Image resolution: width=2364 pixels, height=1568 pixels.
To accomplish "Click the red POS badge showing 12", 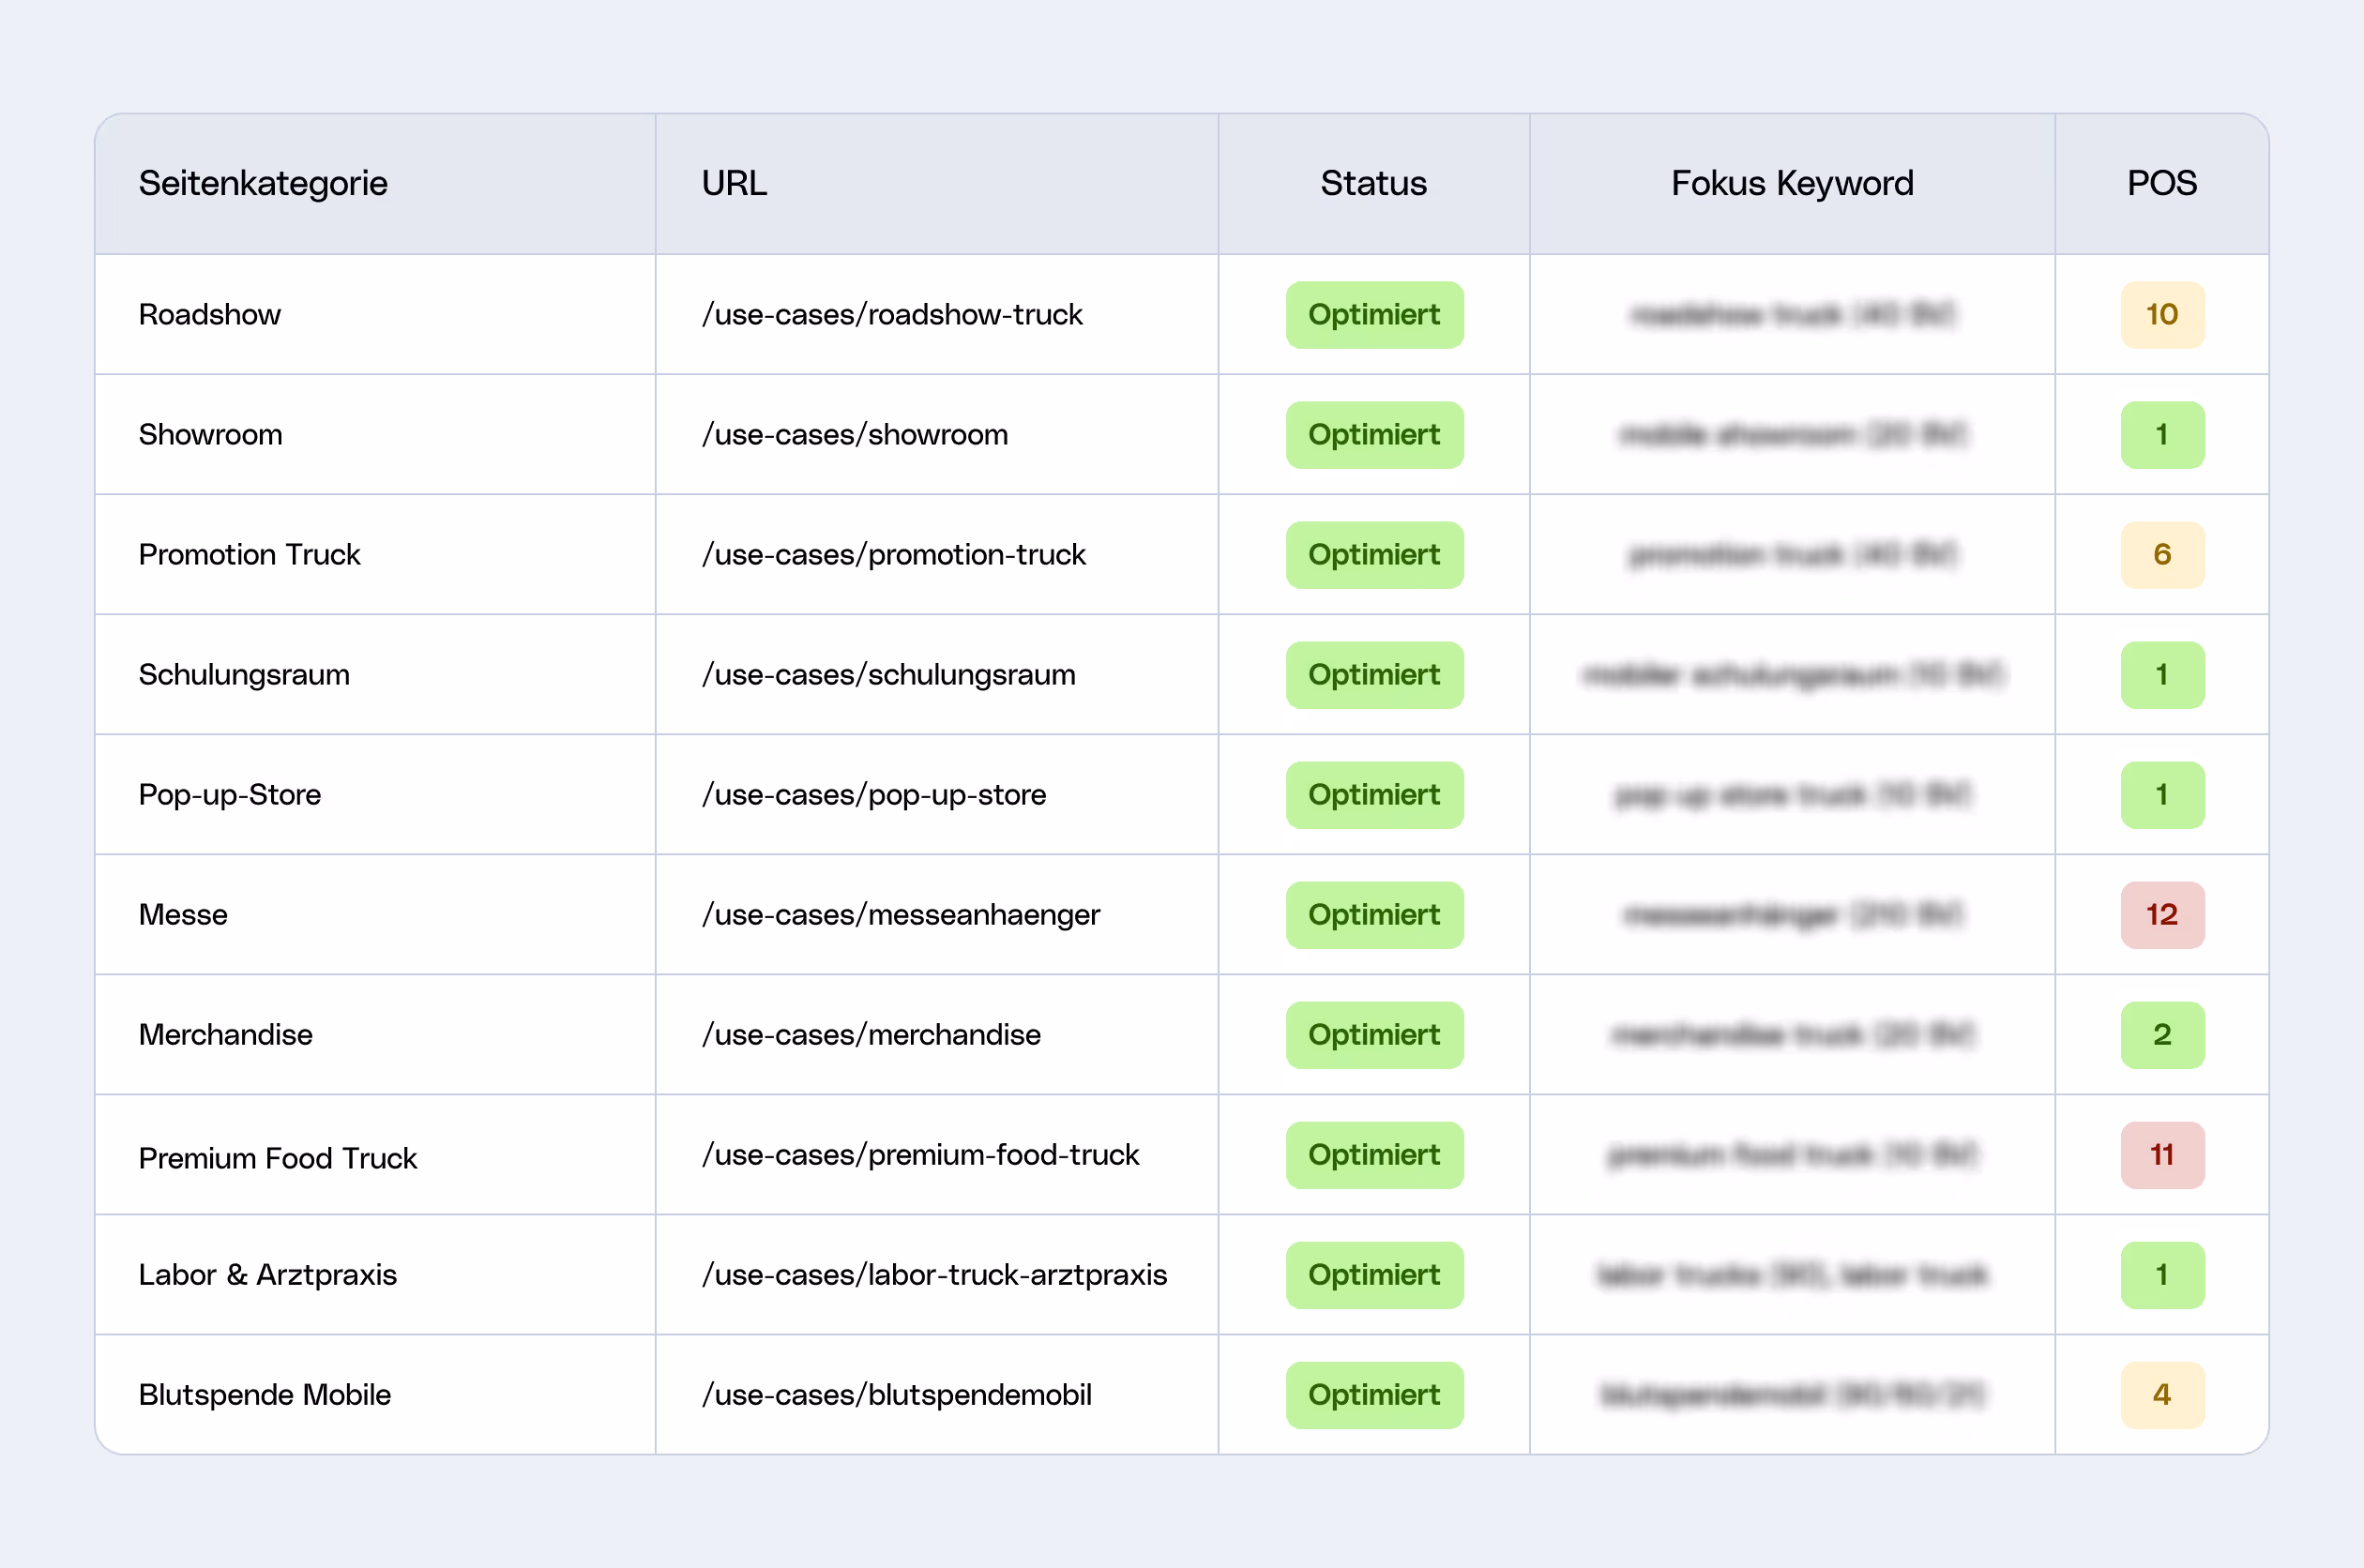I will 2162,915.
